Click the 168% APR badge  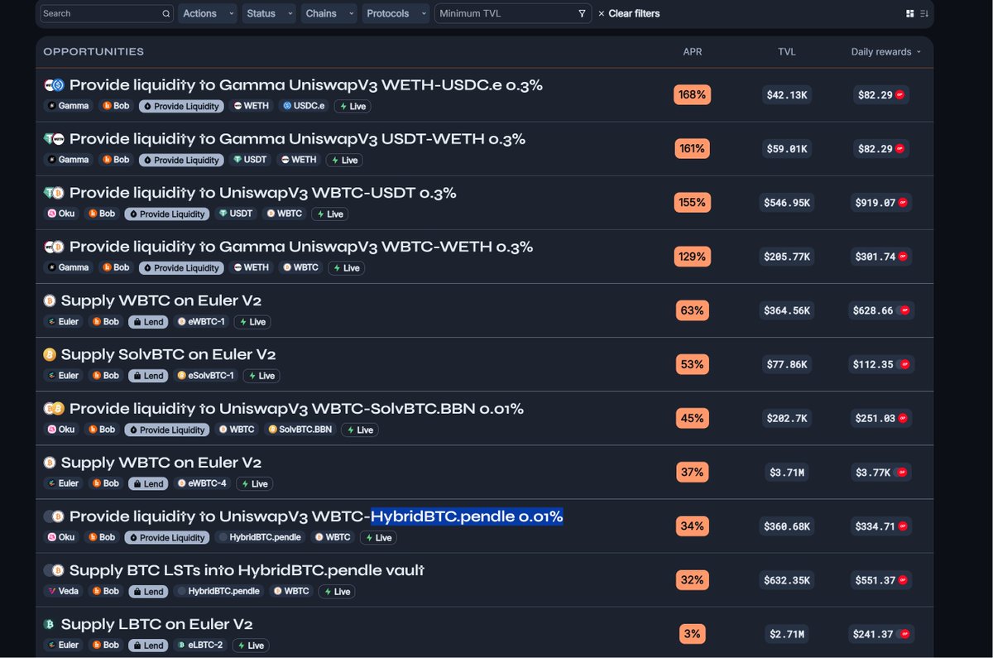[692, 95]
